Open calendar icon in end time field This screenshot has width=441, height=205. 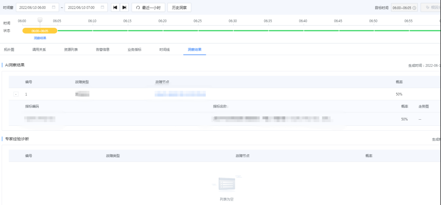(x=102, y=7)
